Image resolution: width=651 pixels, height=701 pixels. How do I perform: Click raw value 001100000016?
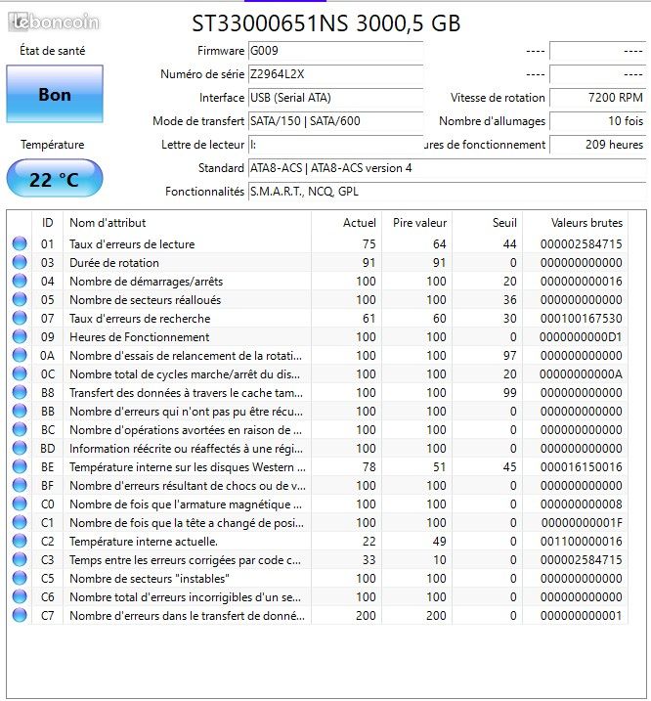pyautogui.click(x=581, y=541)
